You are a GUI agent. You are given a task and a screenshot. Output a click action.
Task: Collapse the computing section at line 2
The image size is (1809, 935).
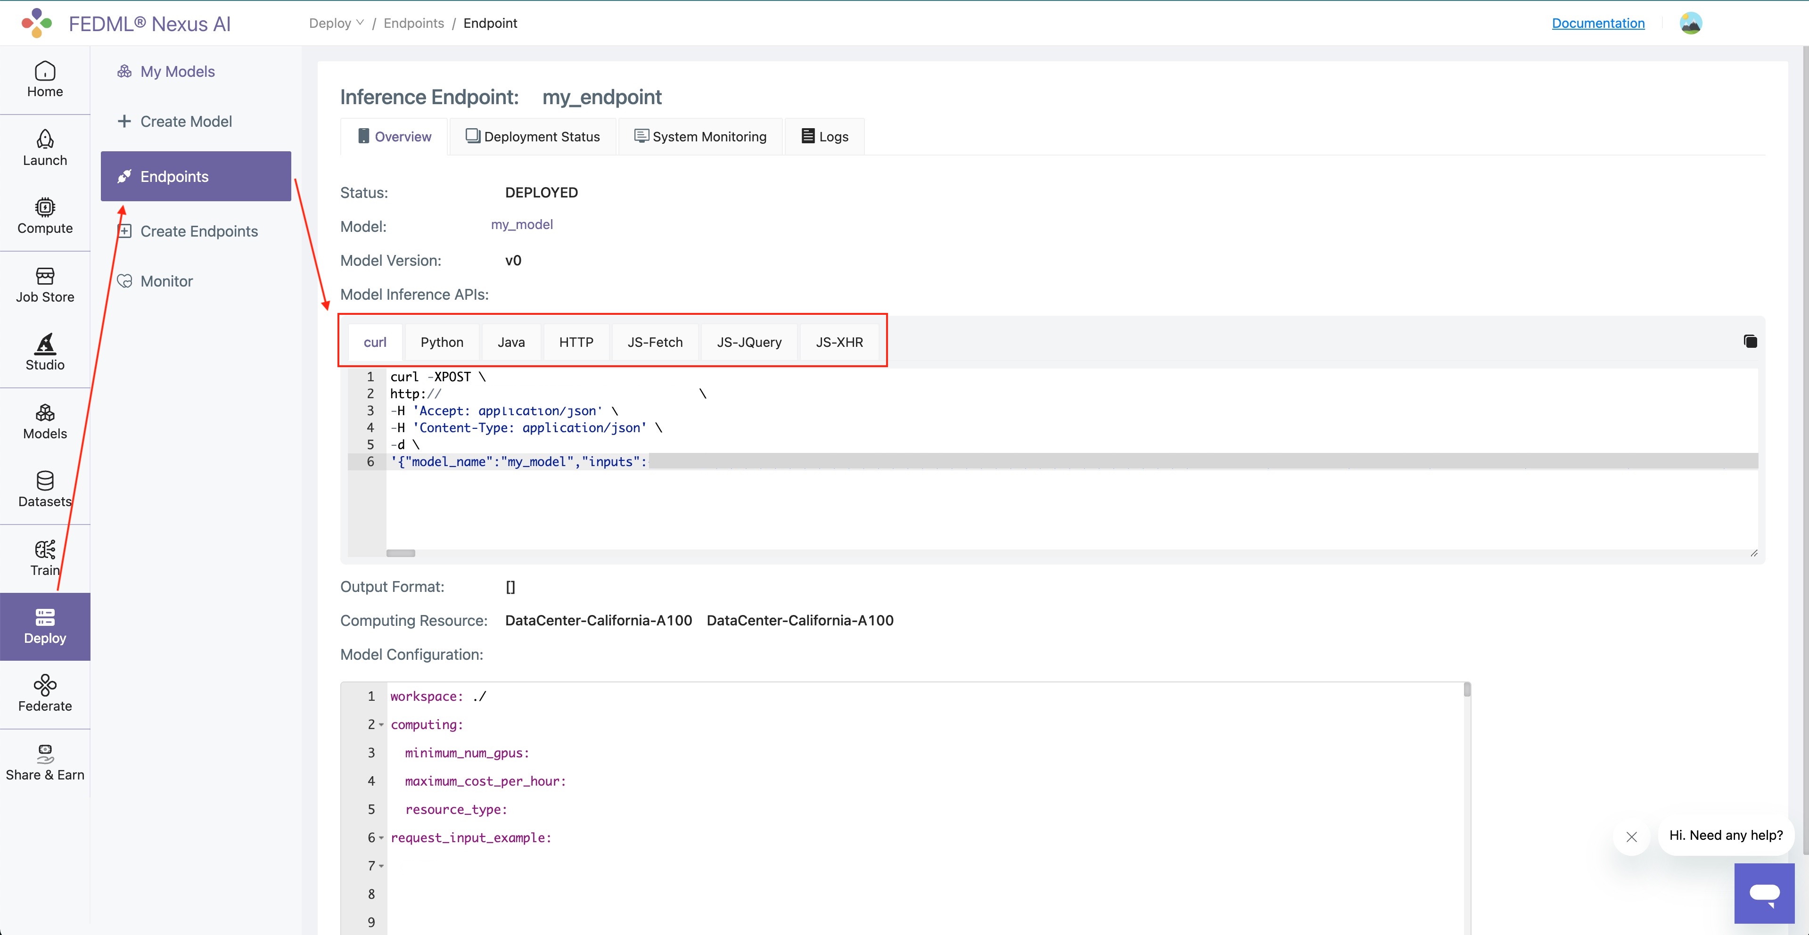coord(381,725)
